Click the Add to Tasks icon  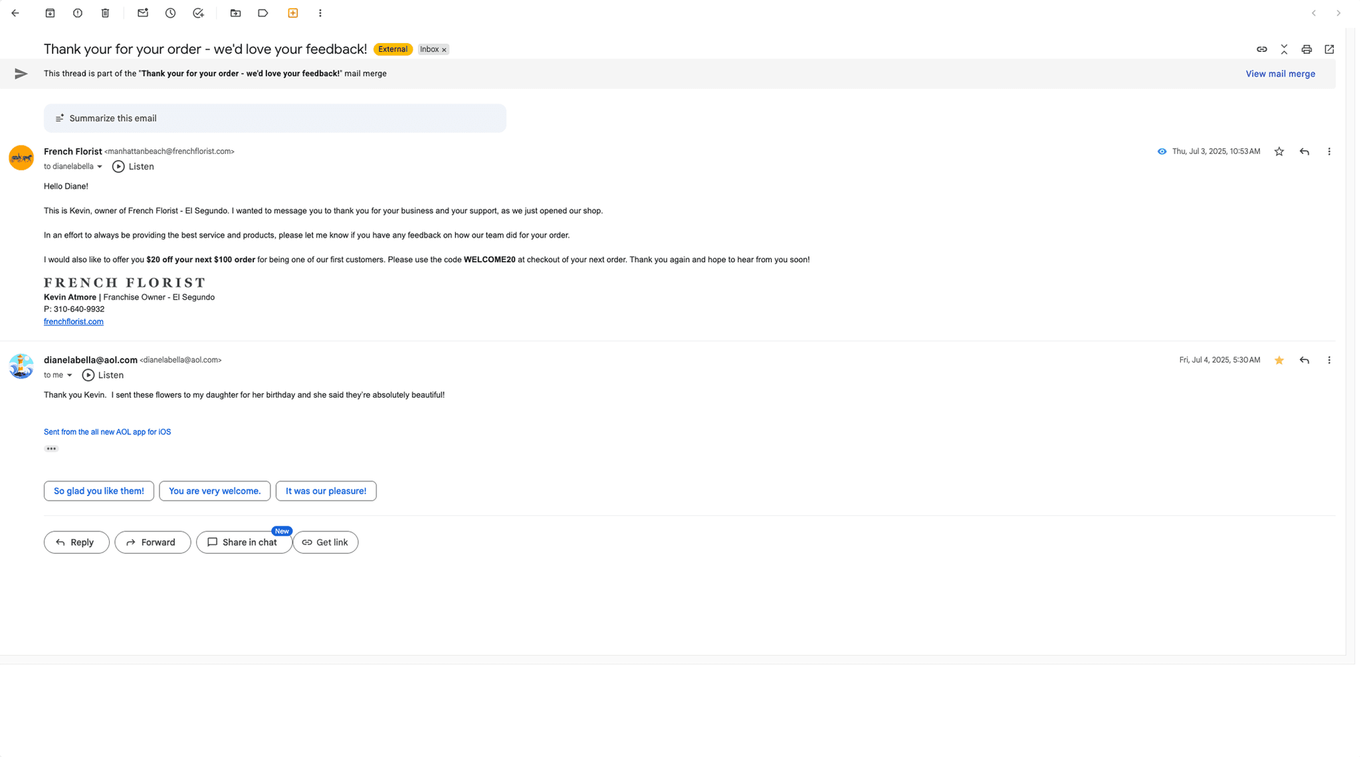click(x=198, y=13)
